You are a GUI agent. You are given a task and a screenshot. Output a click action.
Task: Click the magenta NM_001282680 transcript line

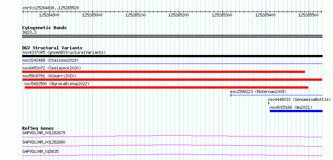[x=172, y=145]
